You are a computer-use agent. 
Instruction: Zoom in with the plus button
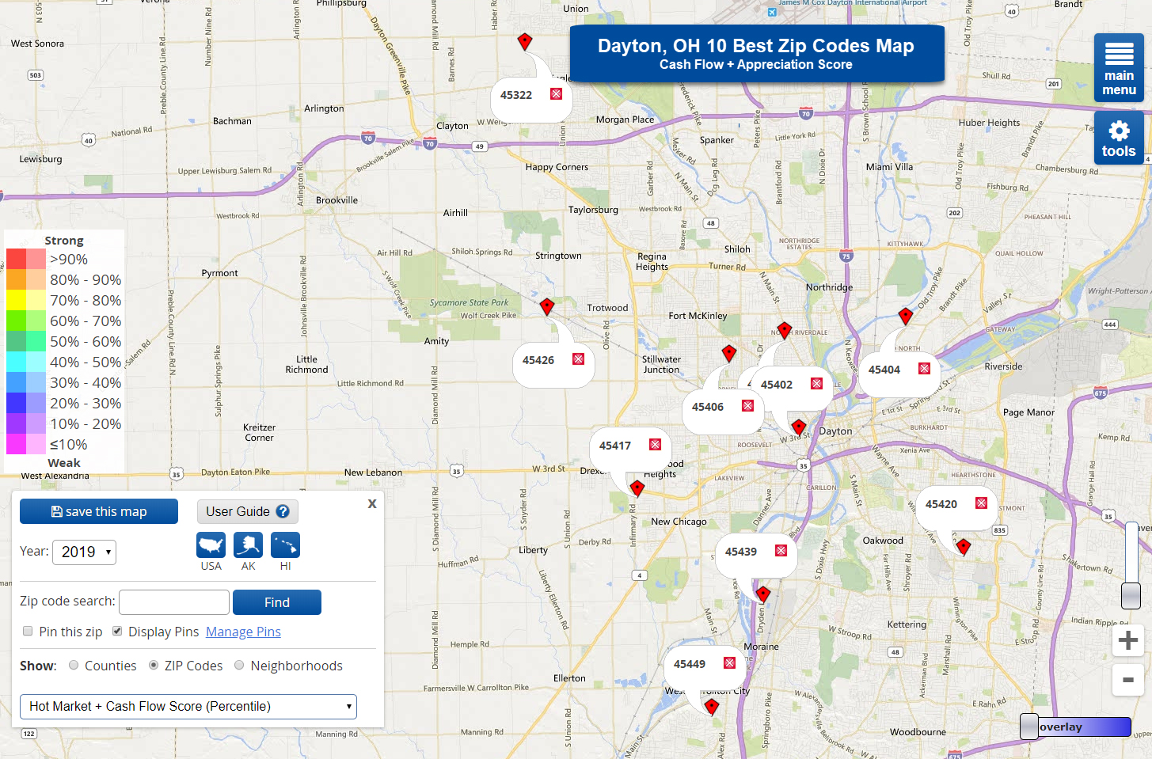pos(1128,640)
